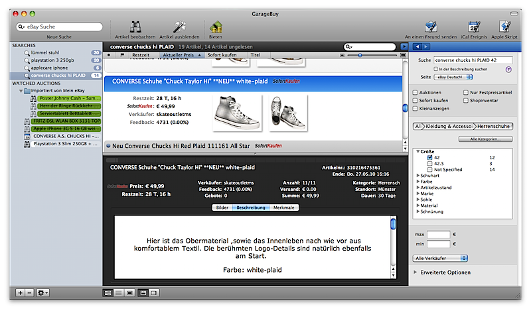531x309 pixels.
Task: Open Artikel beobachten binoculars tool
Action: coord(135,27)
